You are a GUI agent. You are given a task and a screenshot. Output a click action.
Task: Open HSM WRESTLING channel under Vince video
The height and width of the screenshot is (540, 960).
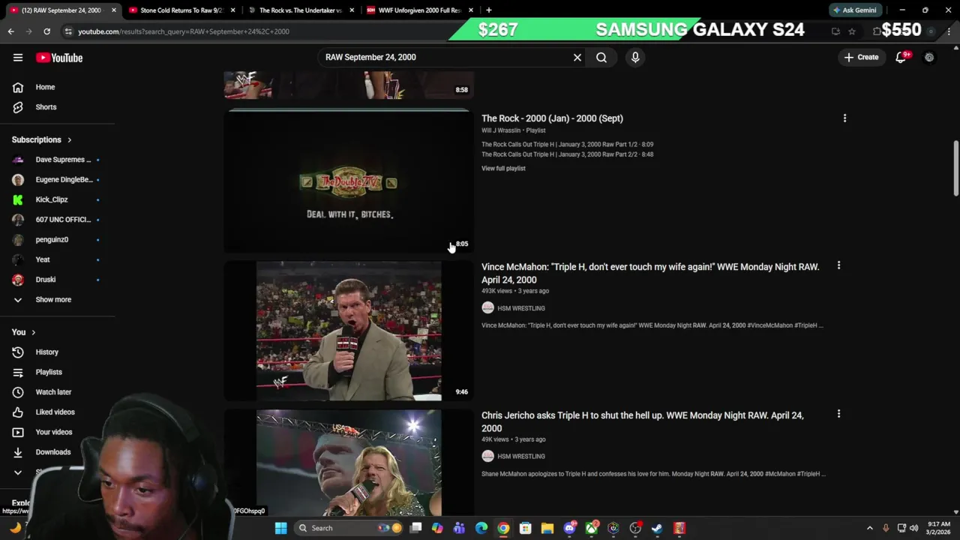click(x=520, y=308)
